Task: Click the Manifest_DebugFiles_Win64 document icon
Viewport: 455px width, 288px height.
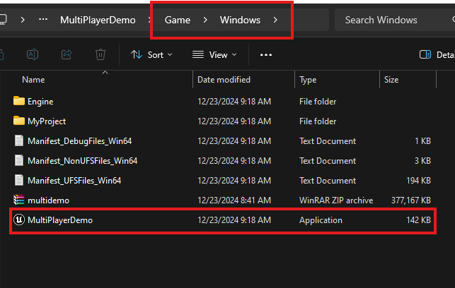Action: tap(19, 141)
